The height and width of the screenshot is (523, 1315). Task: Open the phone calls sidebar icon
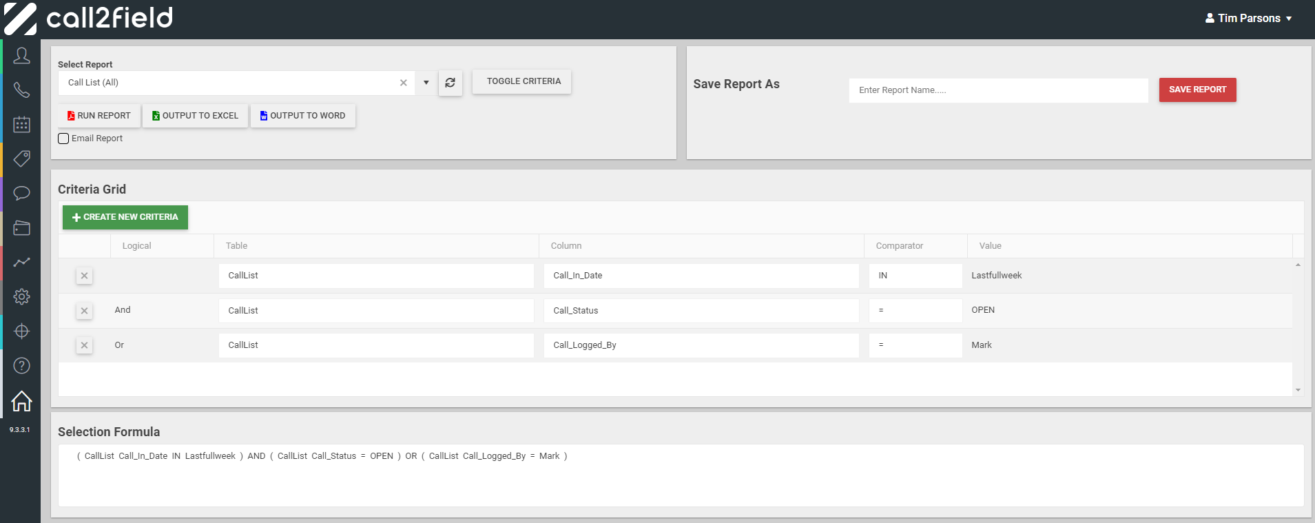(21, 90)
